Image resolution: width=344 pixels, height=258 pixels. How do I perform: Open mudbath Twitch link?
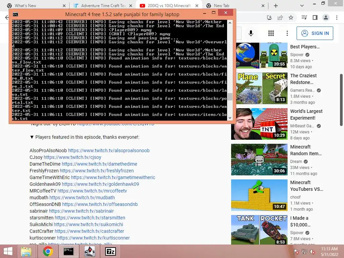(x=82, y=198)
